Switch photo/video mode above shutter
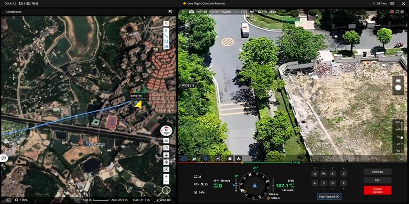 (398, 81)
